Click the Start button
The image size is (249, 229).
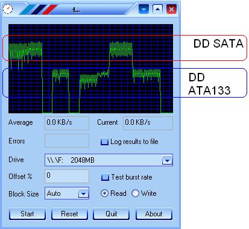pyautogui.click(x=27, y=214)
